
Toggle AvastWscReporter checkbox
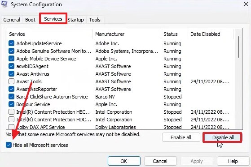tap(11, 89)
